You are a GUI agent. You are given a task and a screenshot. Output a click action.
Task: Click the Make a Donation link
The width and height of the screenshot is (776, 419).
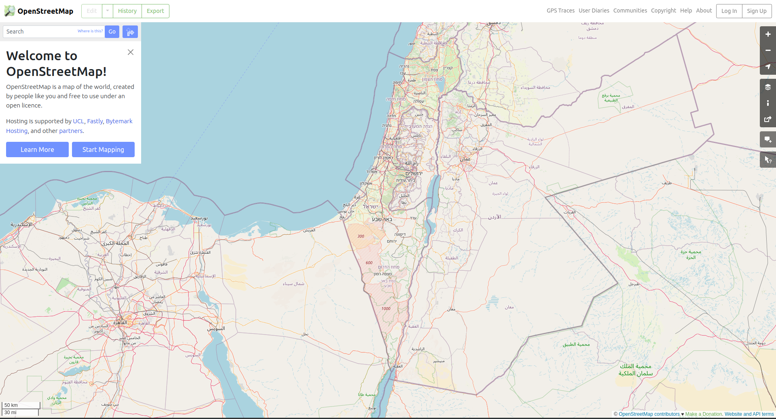pos(703,414)
